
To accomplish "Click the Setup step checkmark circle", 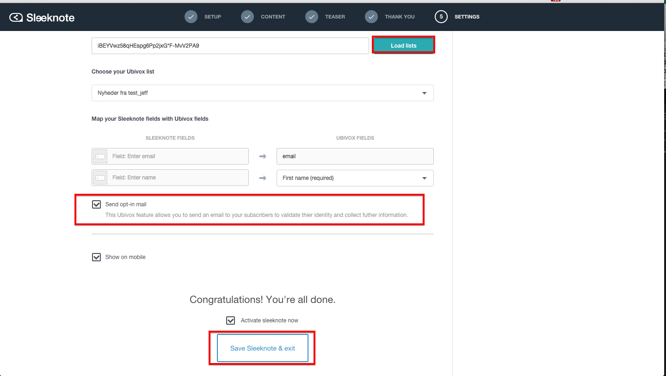I will click(191, 17).
